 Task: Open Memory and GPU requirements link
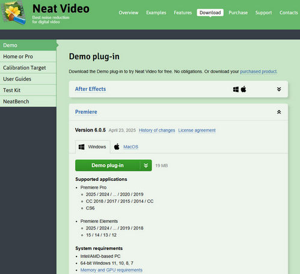coord(111,270)
